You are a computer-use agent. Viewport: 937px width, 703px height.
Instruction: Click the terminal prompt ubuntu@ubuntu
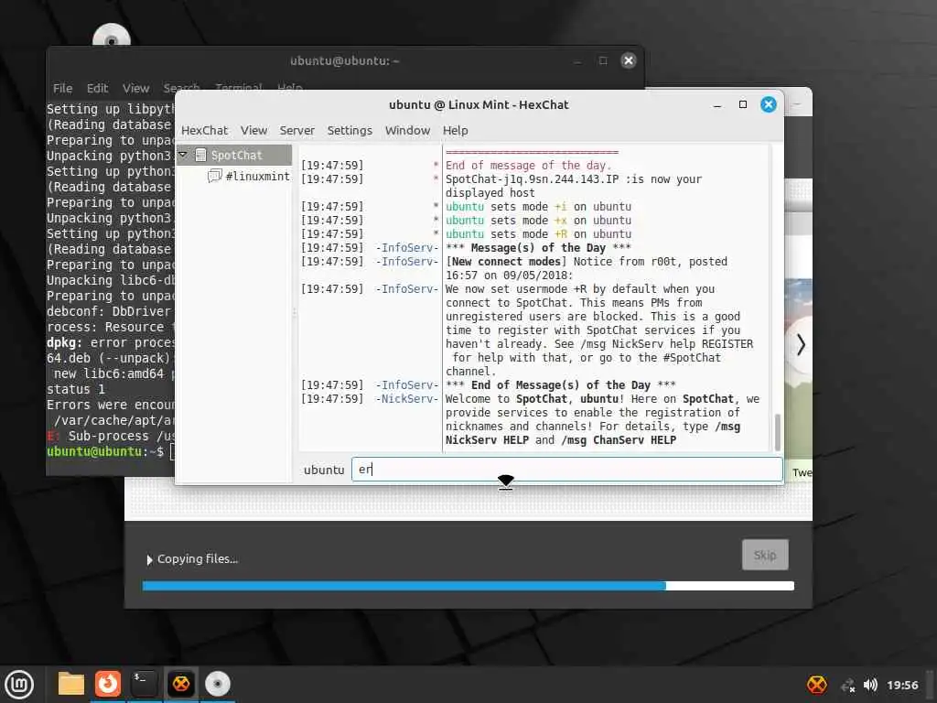coord(95,451)
